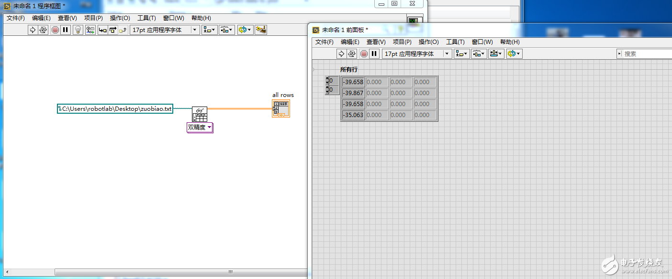Image resolution: width=672 pixels, height=279 pixels.
Task: Open 文件(F) menu in block diagram window
Action: click(16, 18)
